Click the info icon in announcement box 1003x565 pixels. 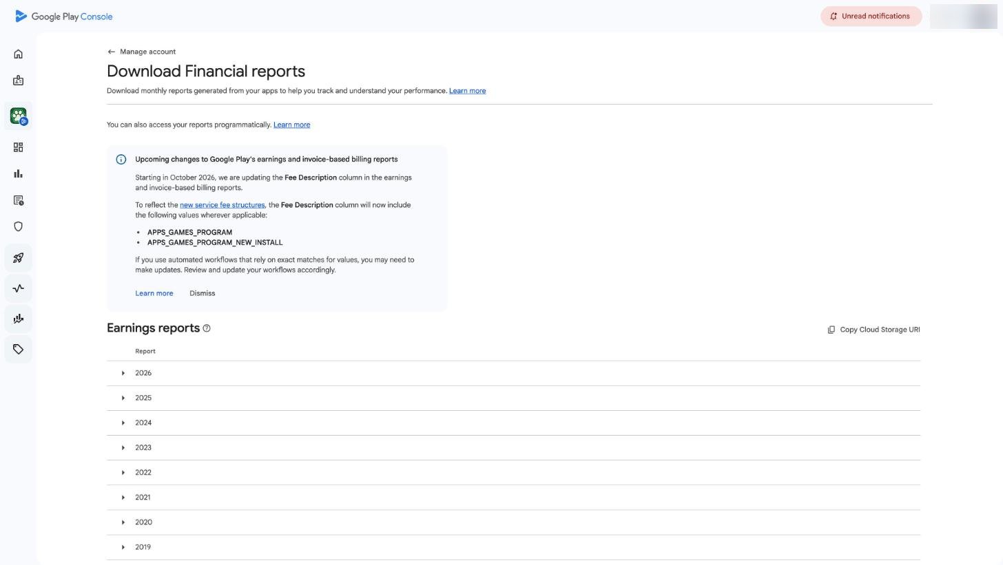tap(121, 160)
